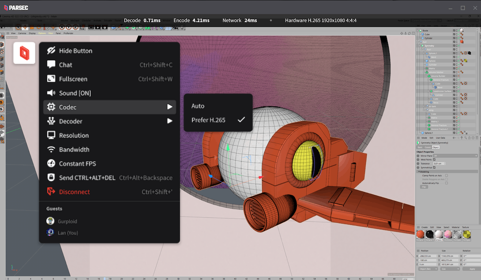Toggle Sound [ON] setting

(75, 93)
